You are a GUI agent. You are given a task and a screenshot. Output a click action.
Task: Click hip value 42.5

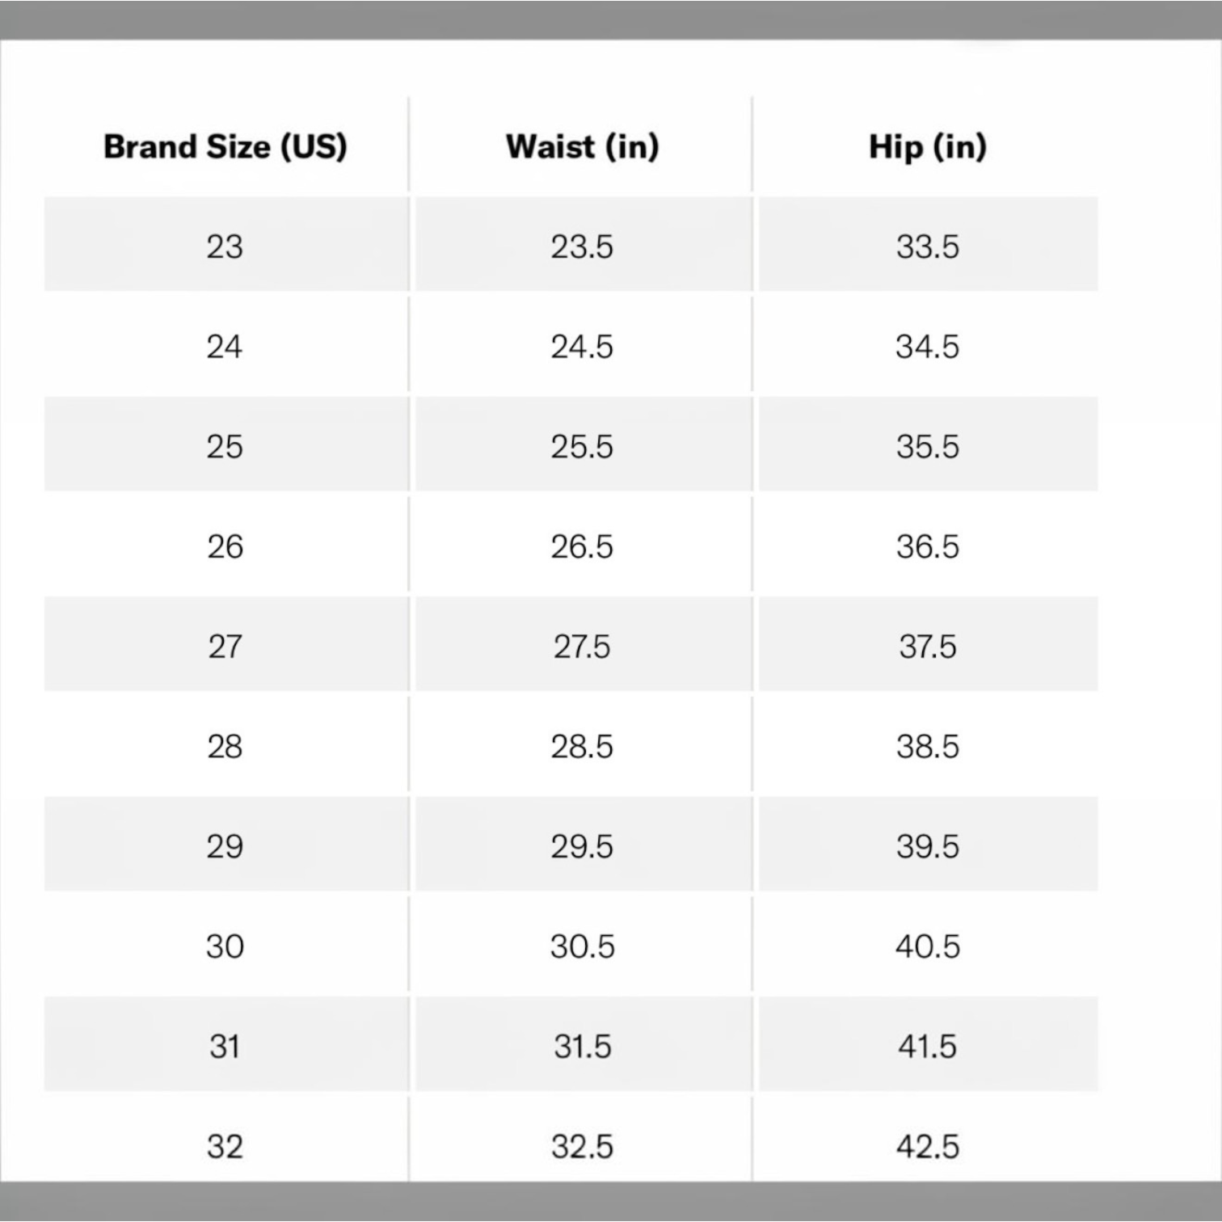[x=928, y=1146]
